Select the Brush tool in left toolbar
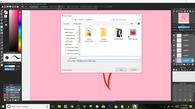The height and width of the screenshot is (109, 195). (x=2, y=11)
